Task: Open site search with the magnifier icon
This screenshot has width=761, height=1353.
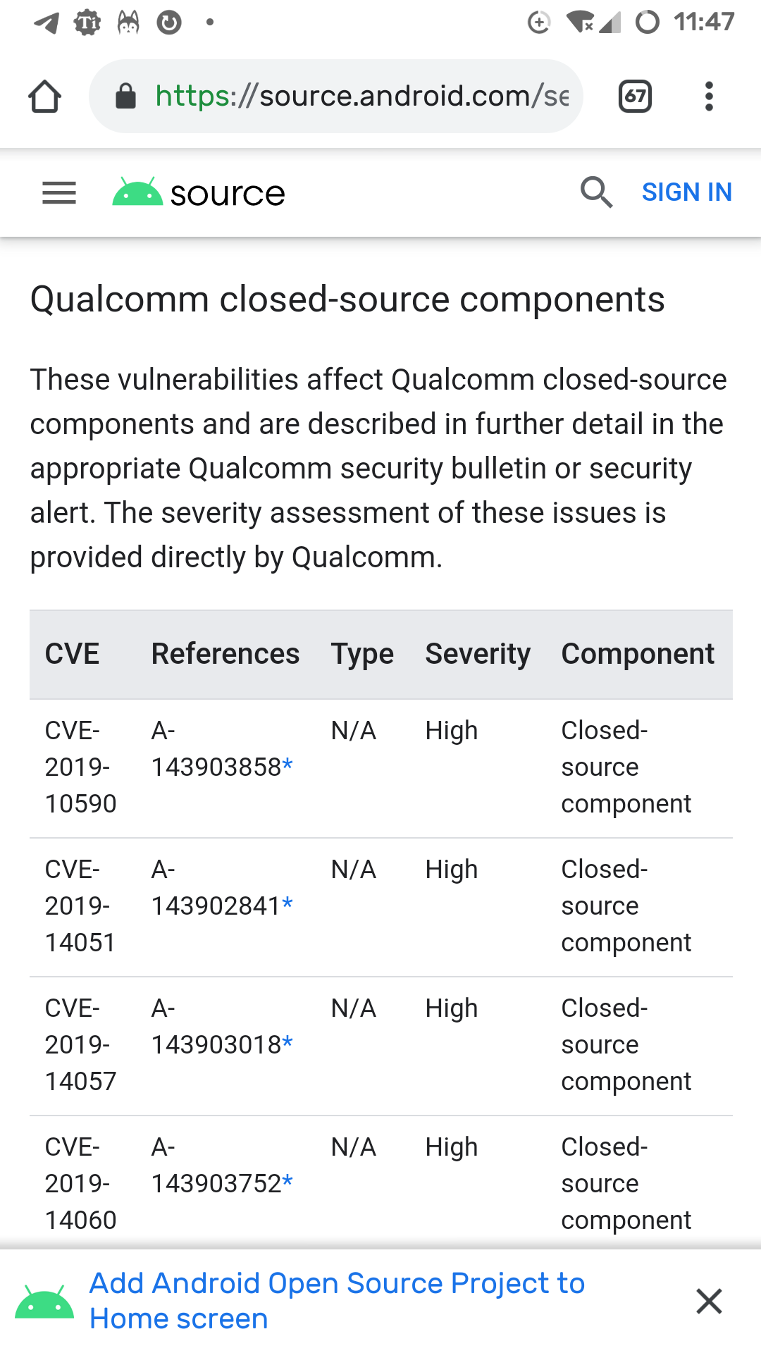Action: click(x=596, y=192)
